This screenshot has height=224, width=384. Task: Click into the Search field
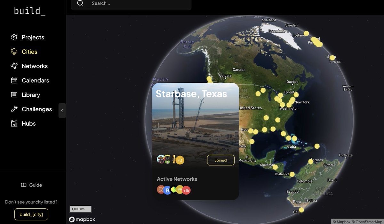131,4
